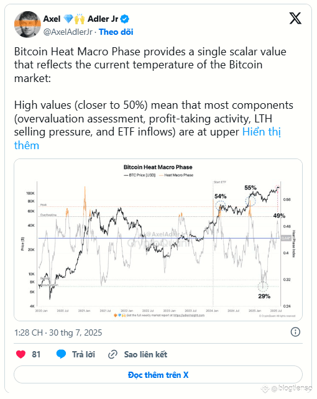This screenshot has height=399, width=317.
Task: Open the tweet timestamp 1:28 CH link
Action: 58,332
